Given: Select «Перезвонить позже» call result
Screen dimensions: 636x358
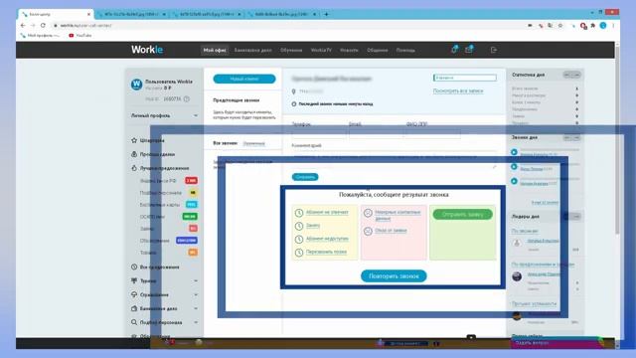Looking at the screenshot, I should 326,252.
